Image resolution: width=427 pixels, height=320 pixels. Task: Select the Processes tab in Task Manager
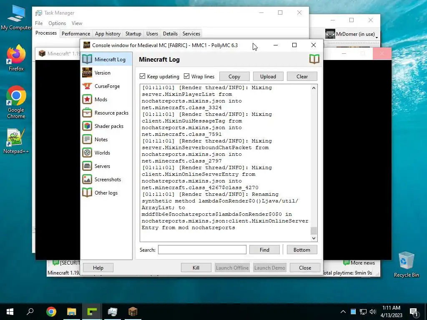coord(46,33)
